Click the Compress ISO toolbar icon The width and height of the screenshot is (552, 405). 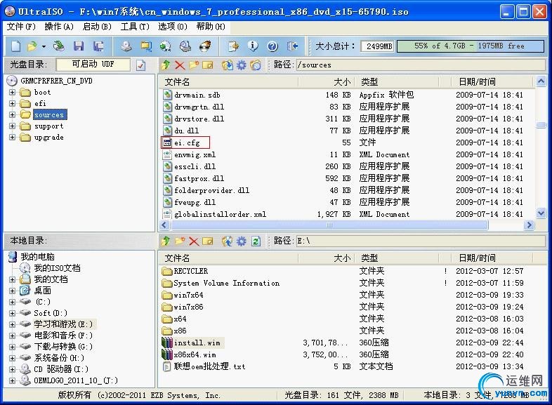click(146, 46)
